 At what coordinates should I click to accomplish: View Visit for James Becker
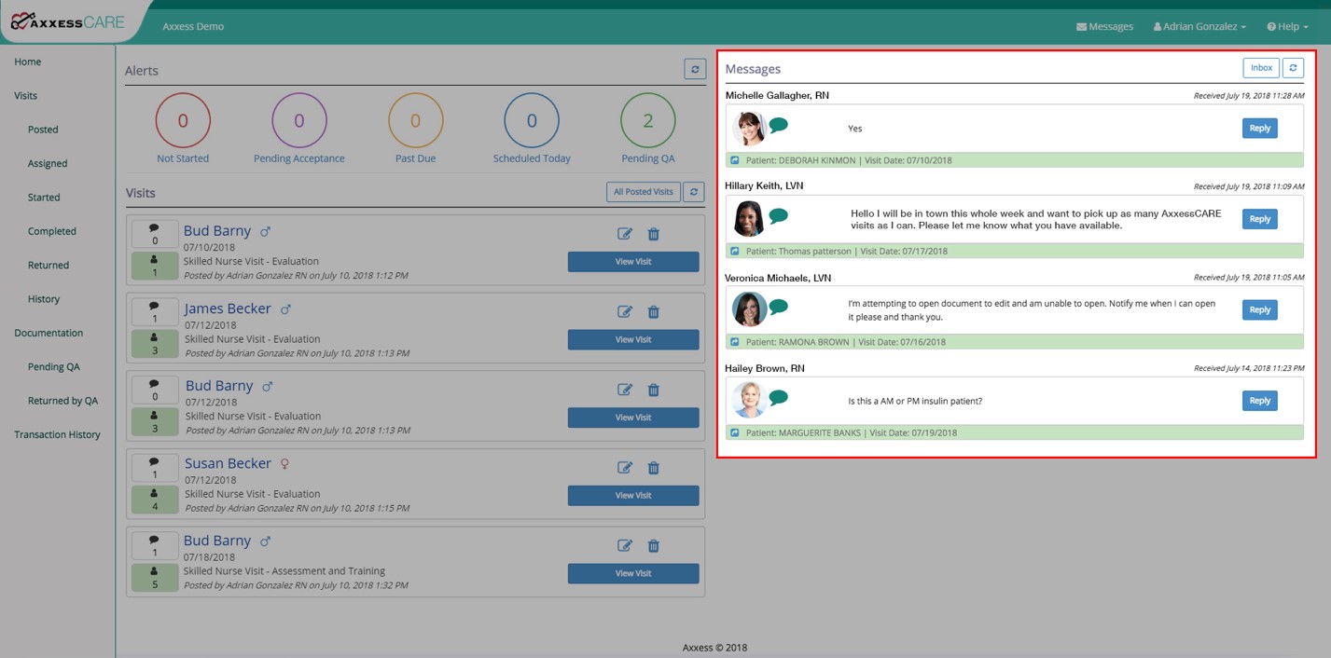[x=633, y=339]
